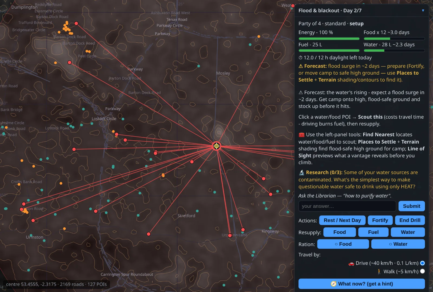Viewport: 433px width, 292px height.
Task: Open red POI marker directly above Urmston label
Action: click(33, 221)
